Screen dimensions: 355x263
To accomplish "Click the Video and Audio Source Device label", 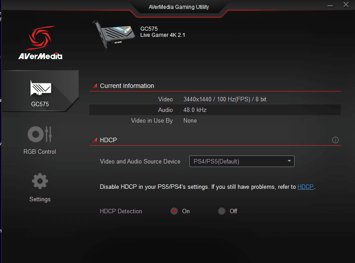I will click(140, 161).
